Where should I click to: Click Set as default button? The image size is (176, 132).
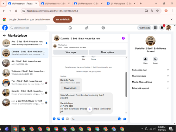[63, 19]
